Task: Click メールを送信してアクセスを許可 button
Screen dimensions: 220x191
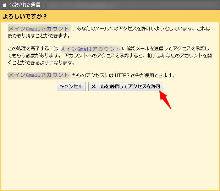Action: [126, 87]
